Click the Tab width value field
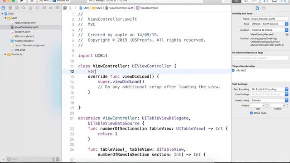 coord(258,105)
